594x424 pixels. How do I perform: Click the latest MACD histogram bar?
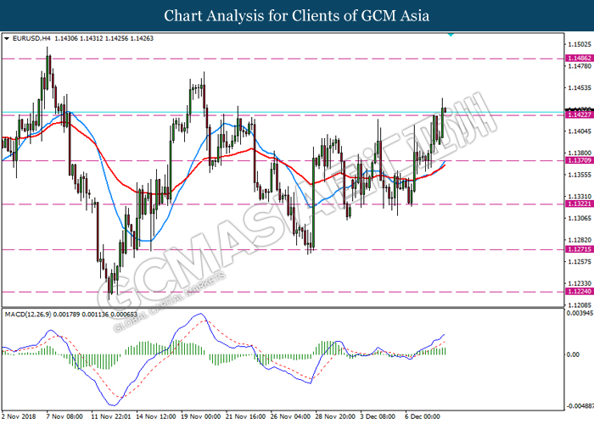coord(445,351)
